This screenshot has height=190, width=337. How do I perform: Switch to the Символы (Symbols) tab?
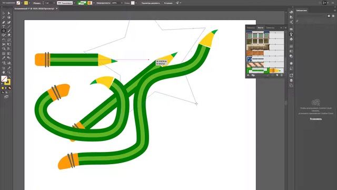[x=270, y=28]
